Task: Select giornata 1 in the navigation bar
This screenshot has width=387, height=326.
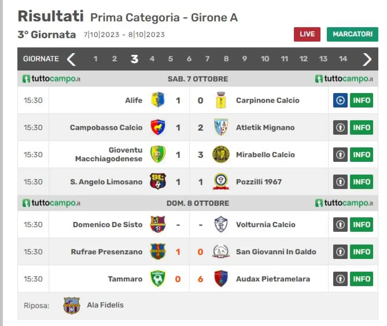Action: [x=95, y=59]
